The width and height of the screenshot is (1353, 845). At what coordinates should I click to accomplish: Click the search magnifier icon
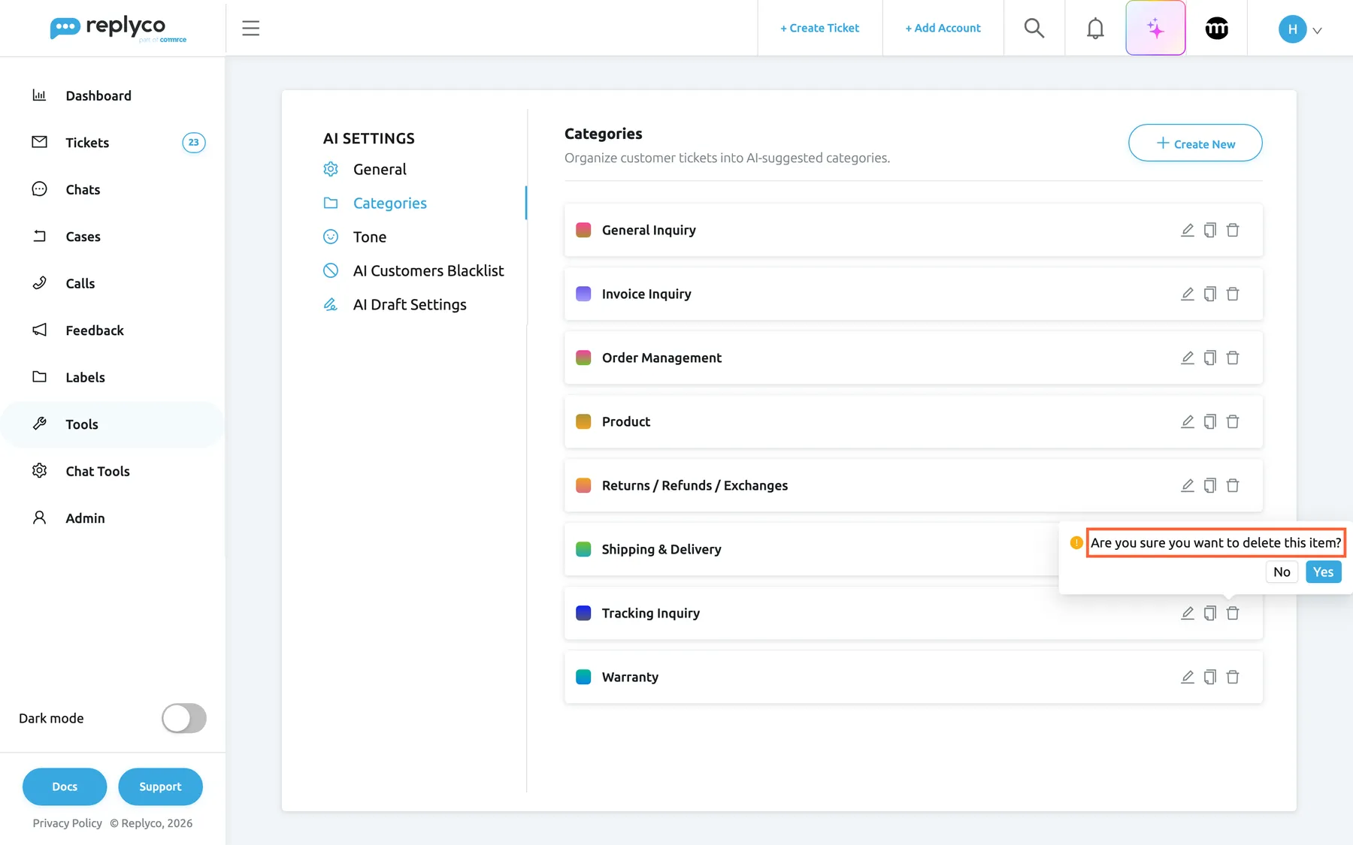point(1034,29)
